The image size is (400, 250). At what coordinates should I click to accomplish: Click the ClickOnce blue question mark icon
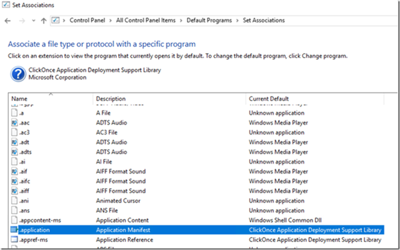point(18,74)
